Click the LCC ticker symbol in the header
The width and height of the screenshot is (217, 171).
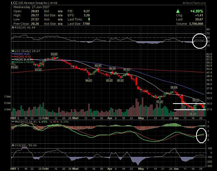tap(14, 3)
